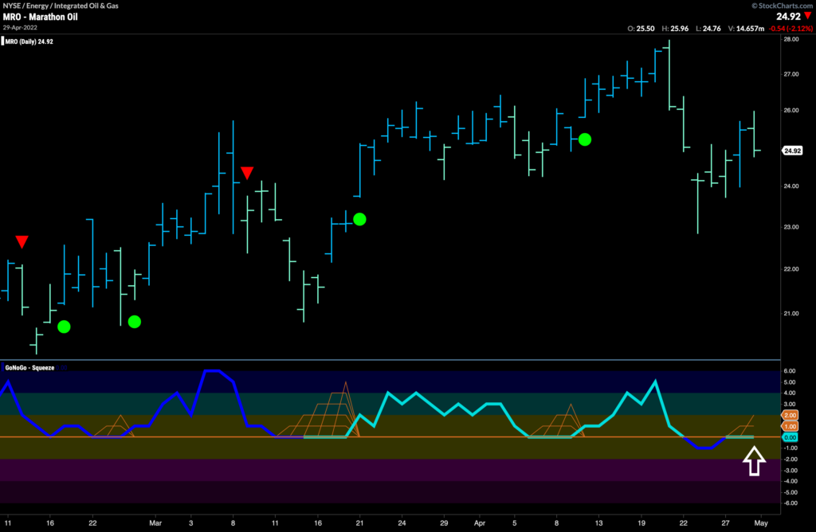Click the 29 label on the date axis
This screenshot has width=816, height=532.
click(x=444, y=523)
